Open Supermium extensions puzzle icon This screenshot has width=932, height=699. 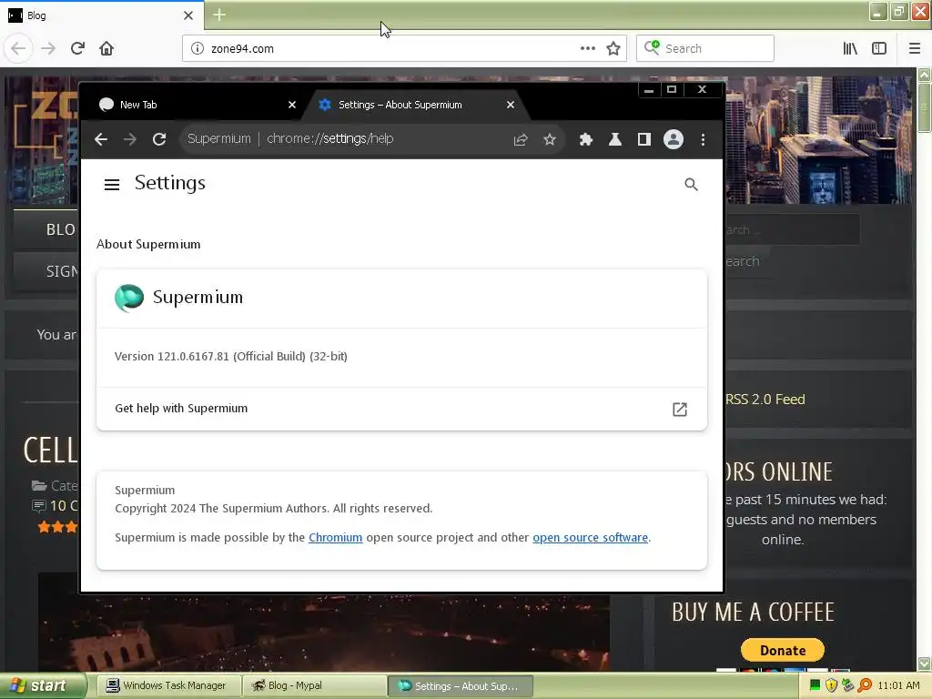coord(586,139)
